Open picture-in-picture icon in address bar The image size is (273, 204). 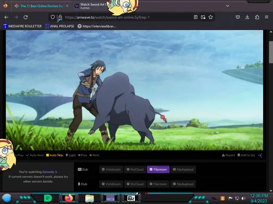click(x=203, y=17)
